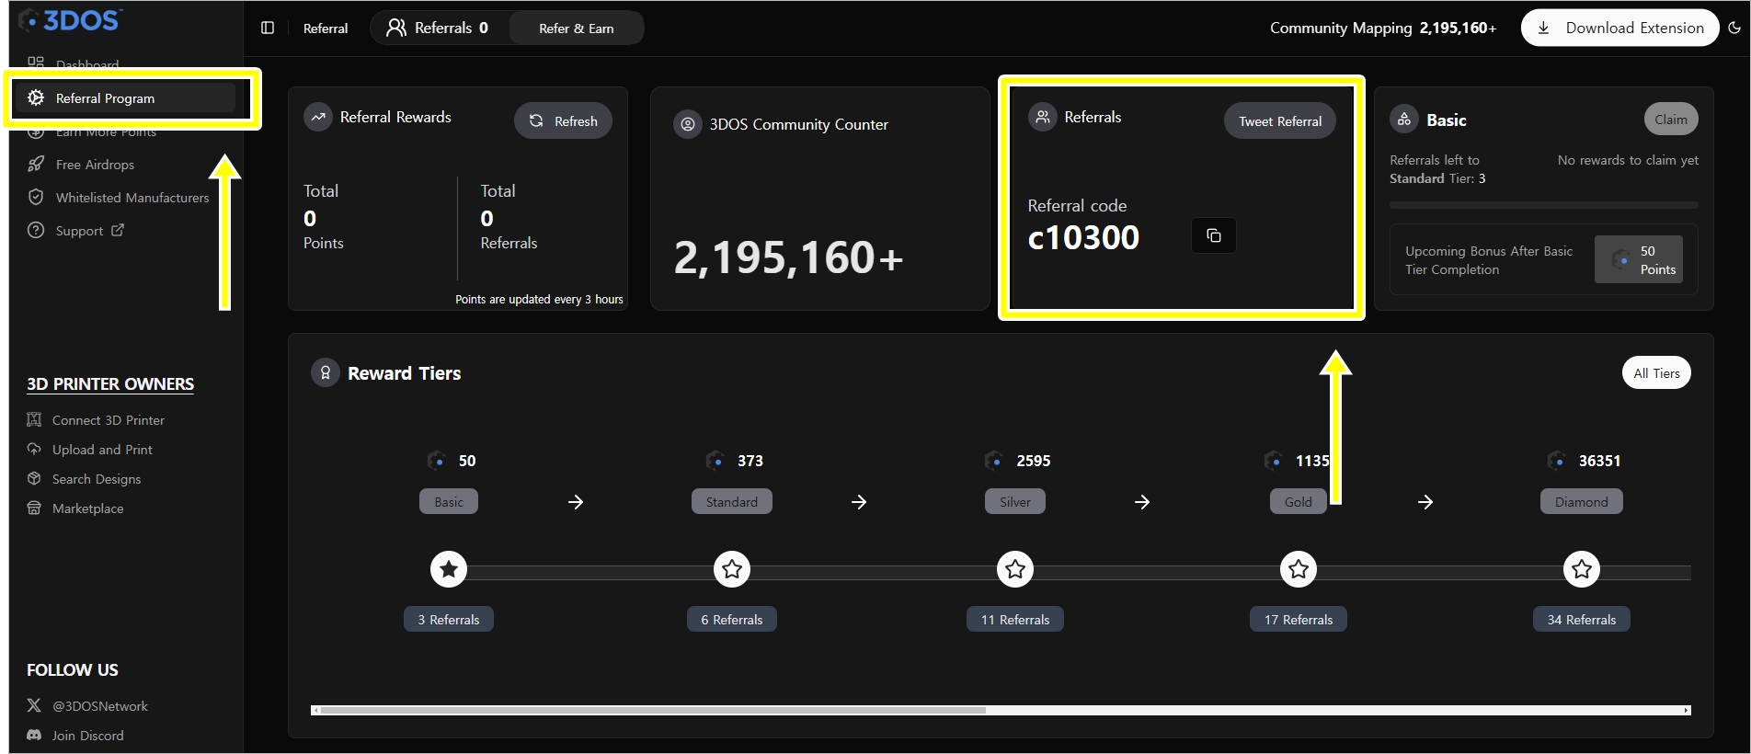The image size is (1751, 754).
Task: Click the filled star at 3 Referrals
Action: point(449,569)
